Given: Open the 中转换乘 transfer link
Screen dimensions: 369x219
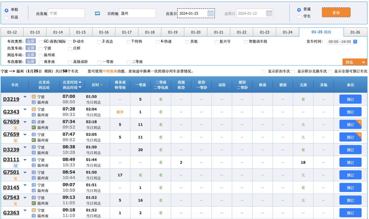Looking at the screenshot, I should pos(110,71).
